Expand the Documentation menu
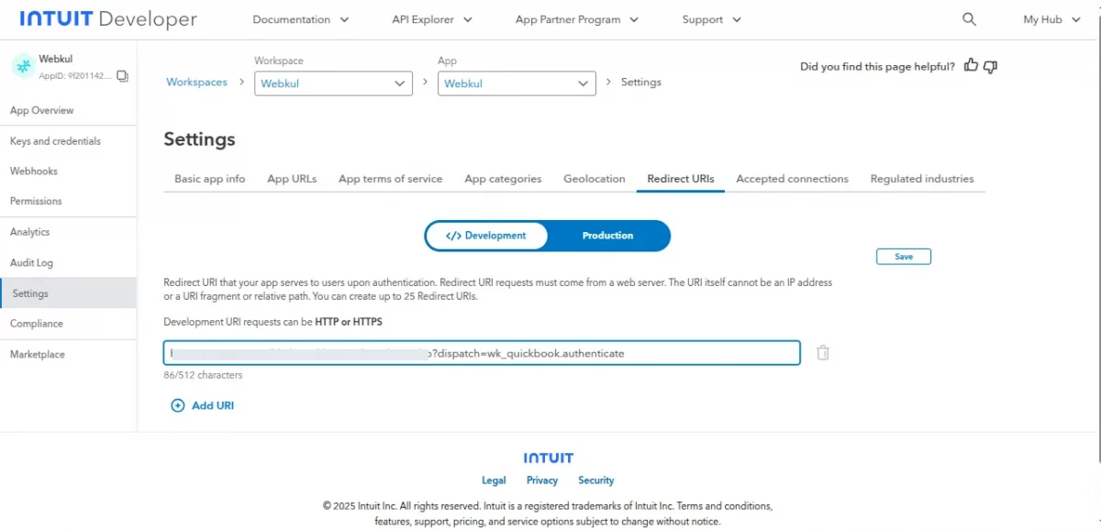Viewport: 1101px width, 530px height. pyautogui.click(x=300, y=19)
